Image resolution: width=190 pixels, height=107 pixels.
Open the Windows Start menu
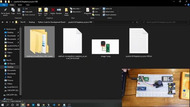point(2,105)
